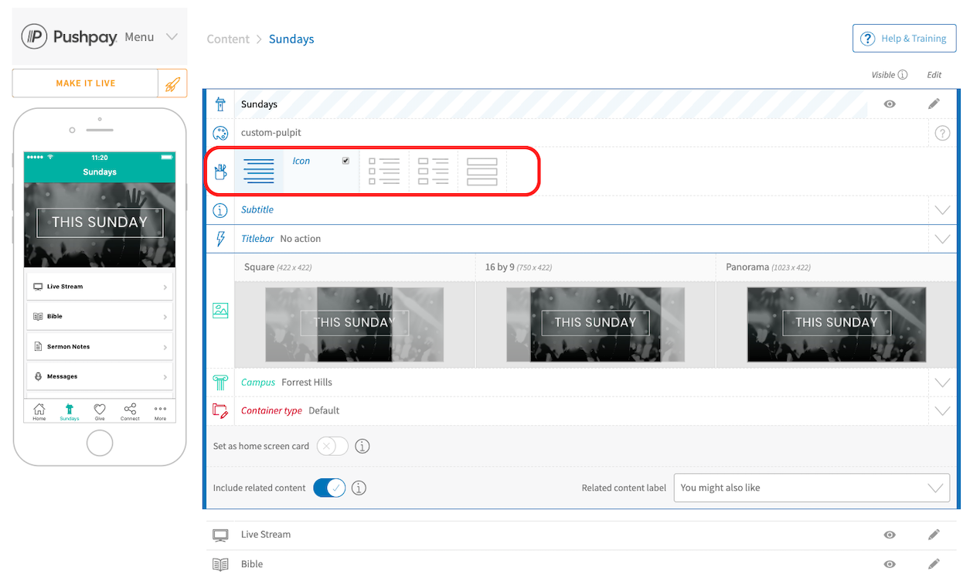
Task: Click the green image icon on the artwork row
Action: [x=221, y=310]
